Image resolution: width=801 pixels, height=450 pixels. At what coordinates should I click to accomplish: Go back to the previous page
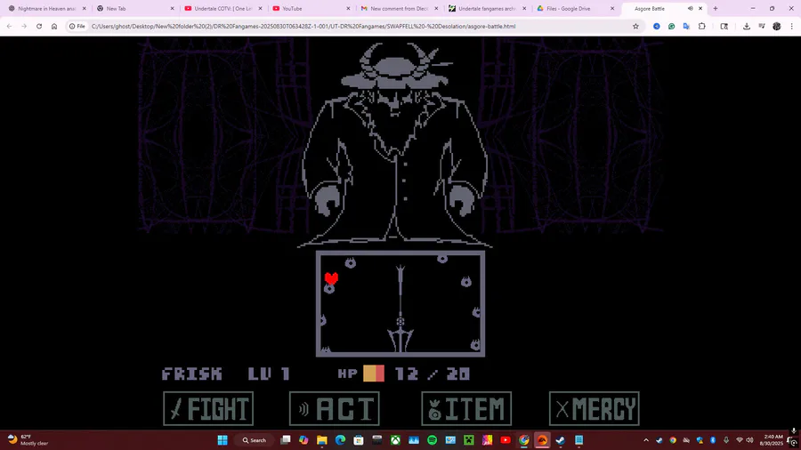tap(9, 26)
